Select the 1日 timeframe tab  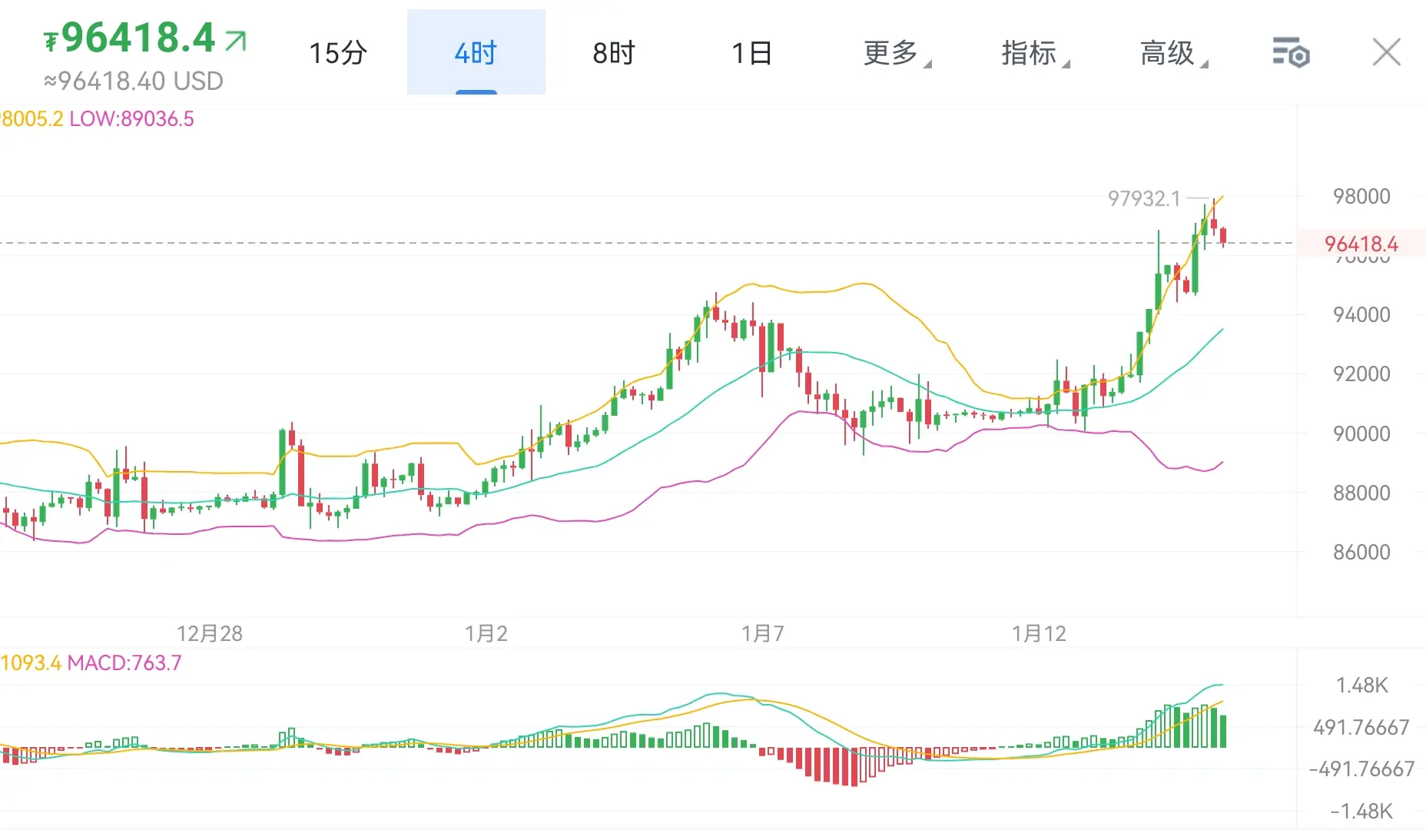752,53
